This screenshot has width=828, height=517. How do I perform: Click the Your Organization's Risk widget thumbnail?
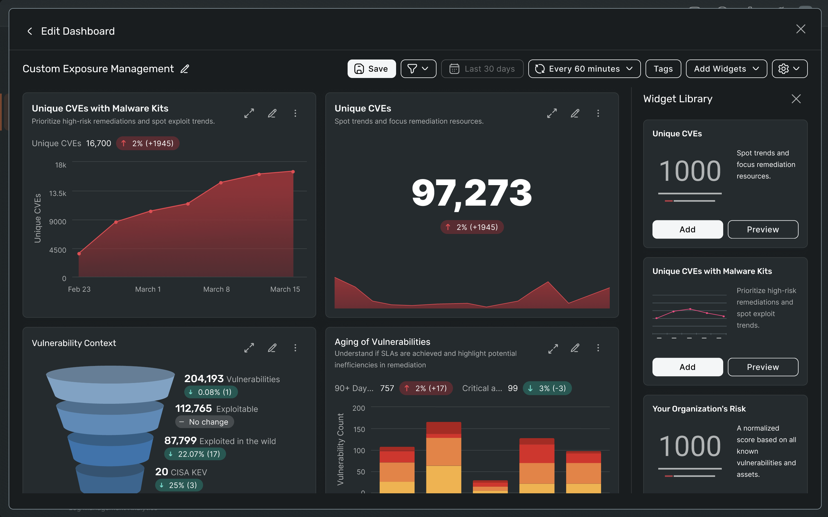pos(690,451)
